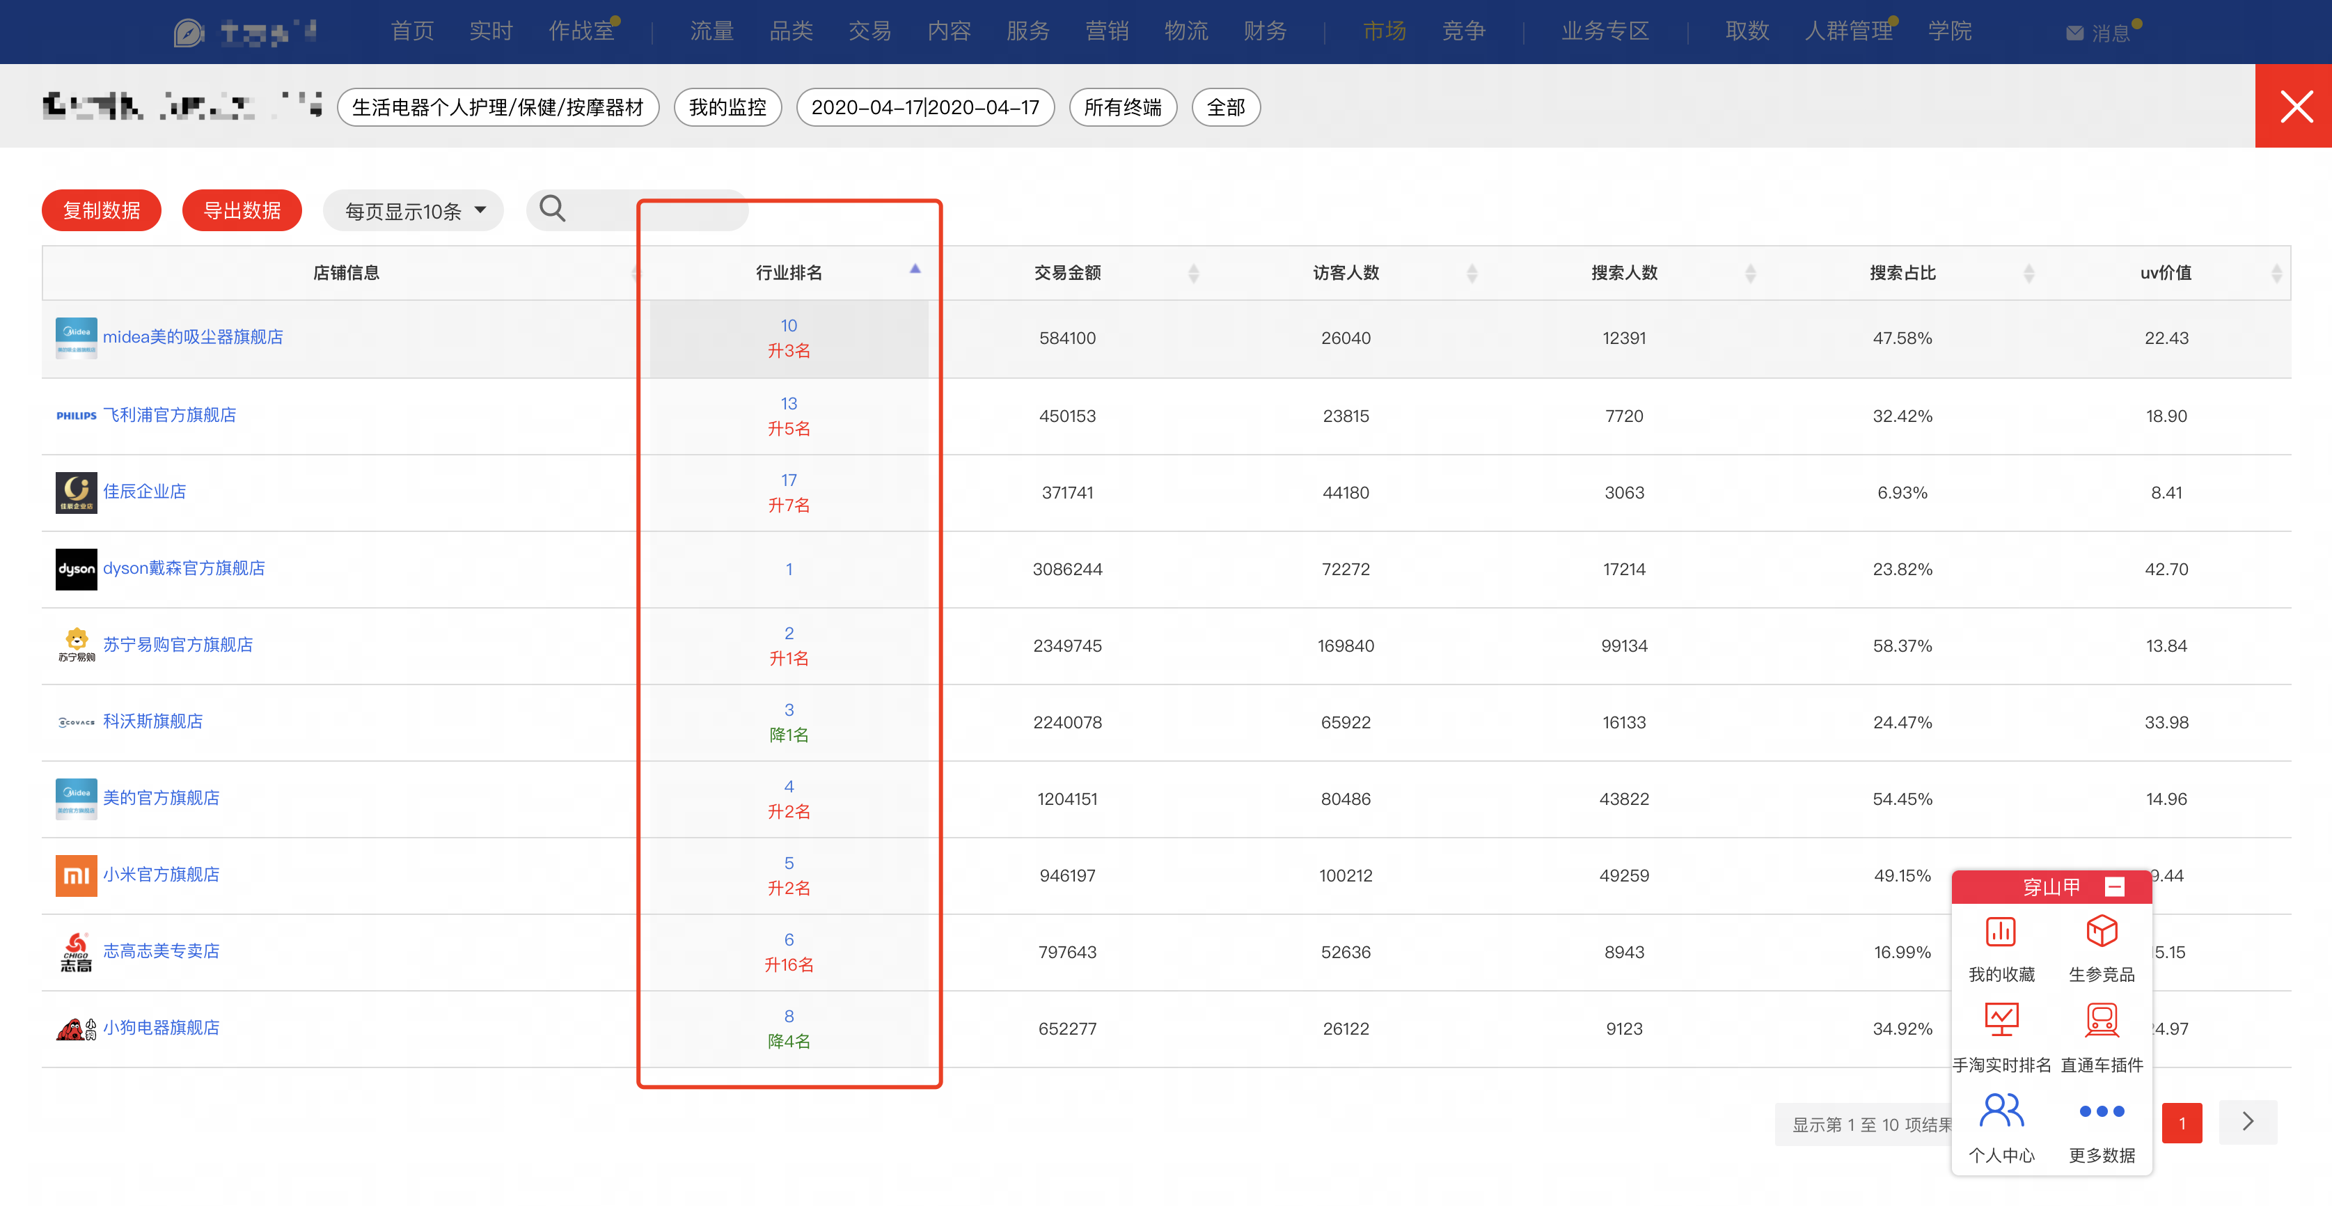Expand 每页显示10条 dropdown
Viewport: 2332px width, 1206px height.
coord(413,211)
